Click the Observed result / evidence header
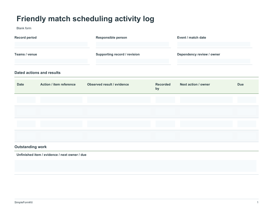The width and height of the screenshot is (273, 211). point(108,84)
